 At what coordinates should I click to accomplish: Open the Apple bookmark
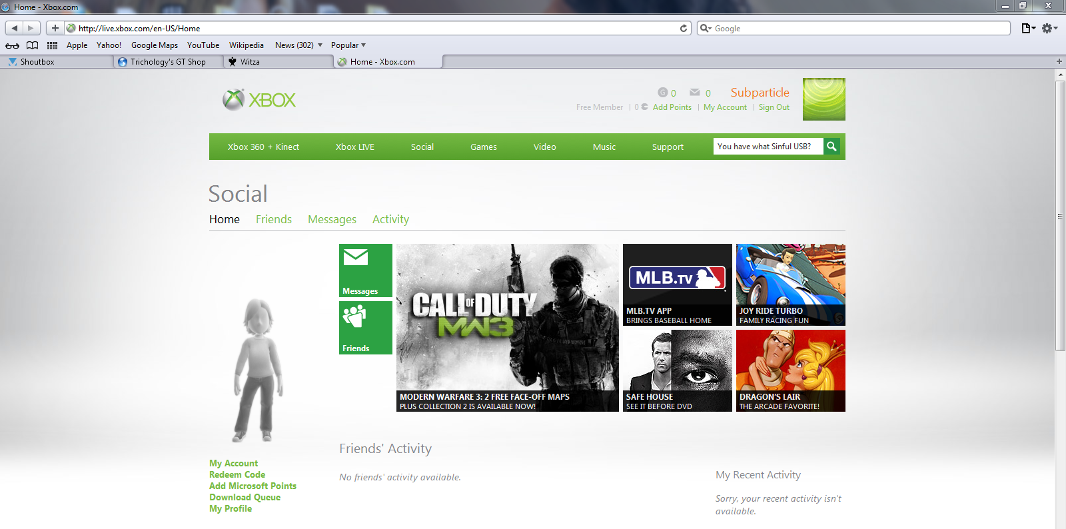click(77, 45)
